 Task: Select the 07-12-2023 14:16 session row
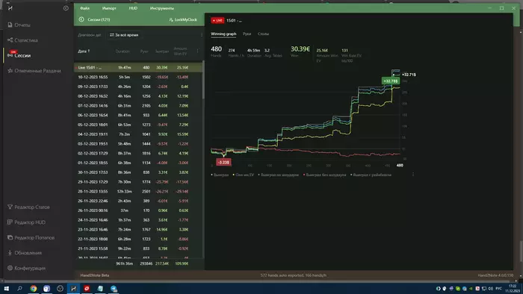(x=138, y=106)
